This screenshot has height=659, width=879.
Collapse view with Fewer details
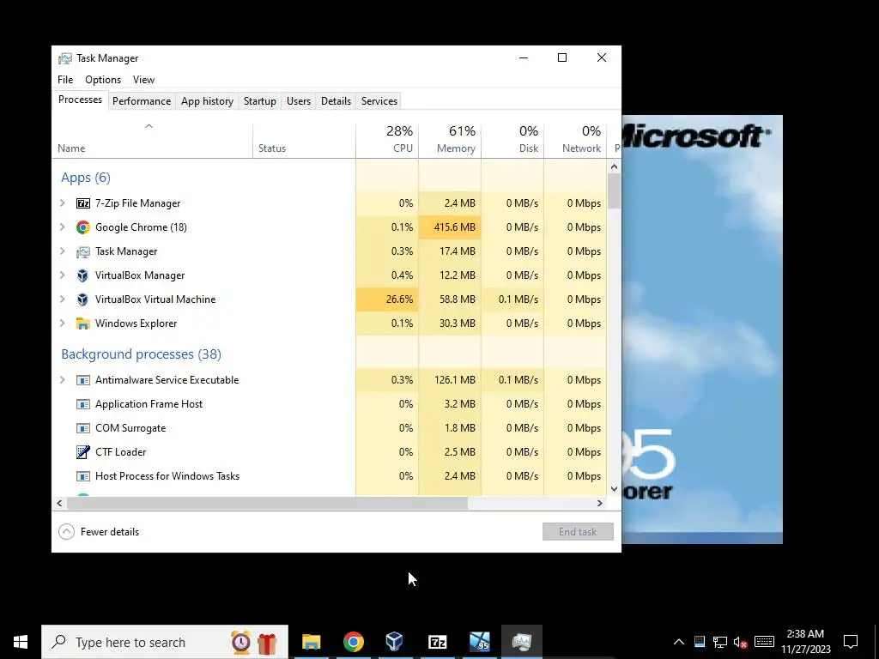coord(99,532)
